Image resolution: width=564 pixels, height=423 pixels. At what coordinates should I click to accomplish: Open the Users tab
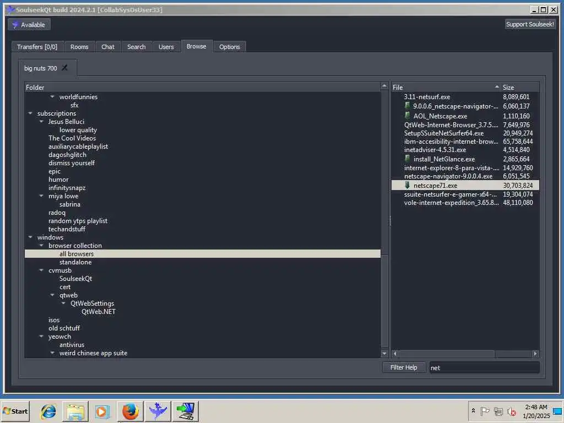coord(166,47)
